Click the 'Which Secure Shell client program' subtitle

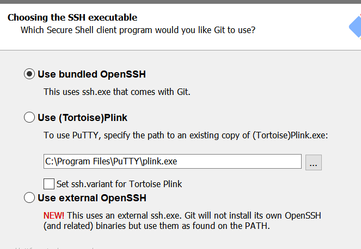point(138,30)
